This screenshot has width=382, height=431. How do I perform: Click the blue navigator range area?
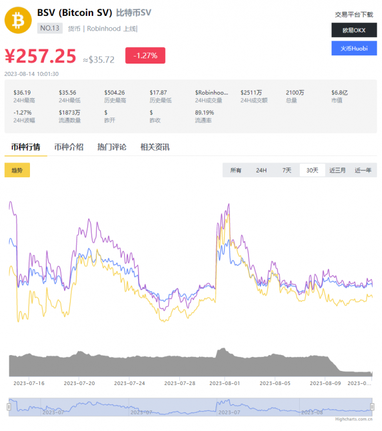coord(190,407)
